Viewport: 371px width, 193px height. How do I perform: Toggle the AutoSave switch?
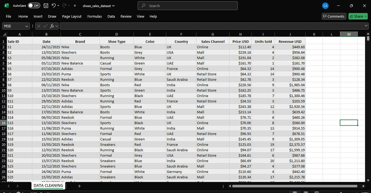point(34,6)
